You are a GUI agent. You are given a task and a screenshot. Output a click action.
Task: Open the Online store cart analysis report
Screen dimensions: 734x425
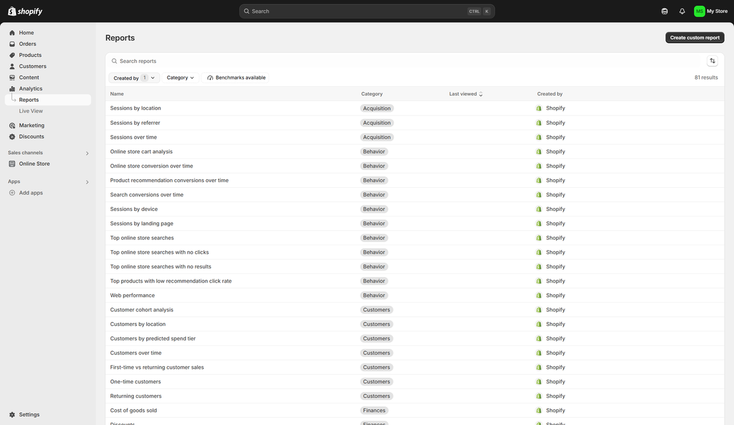coord(141,152)
